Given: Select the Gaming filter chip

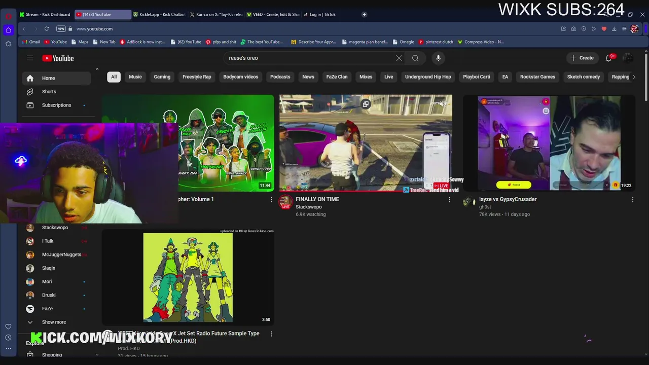Looking at the screenshot, I should tap(162, 77).
